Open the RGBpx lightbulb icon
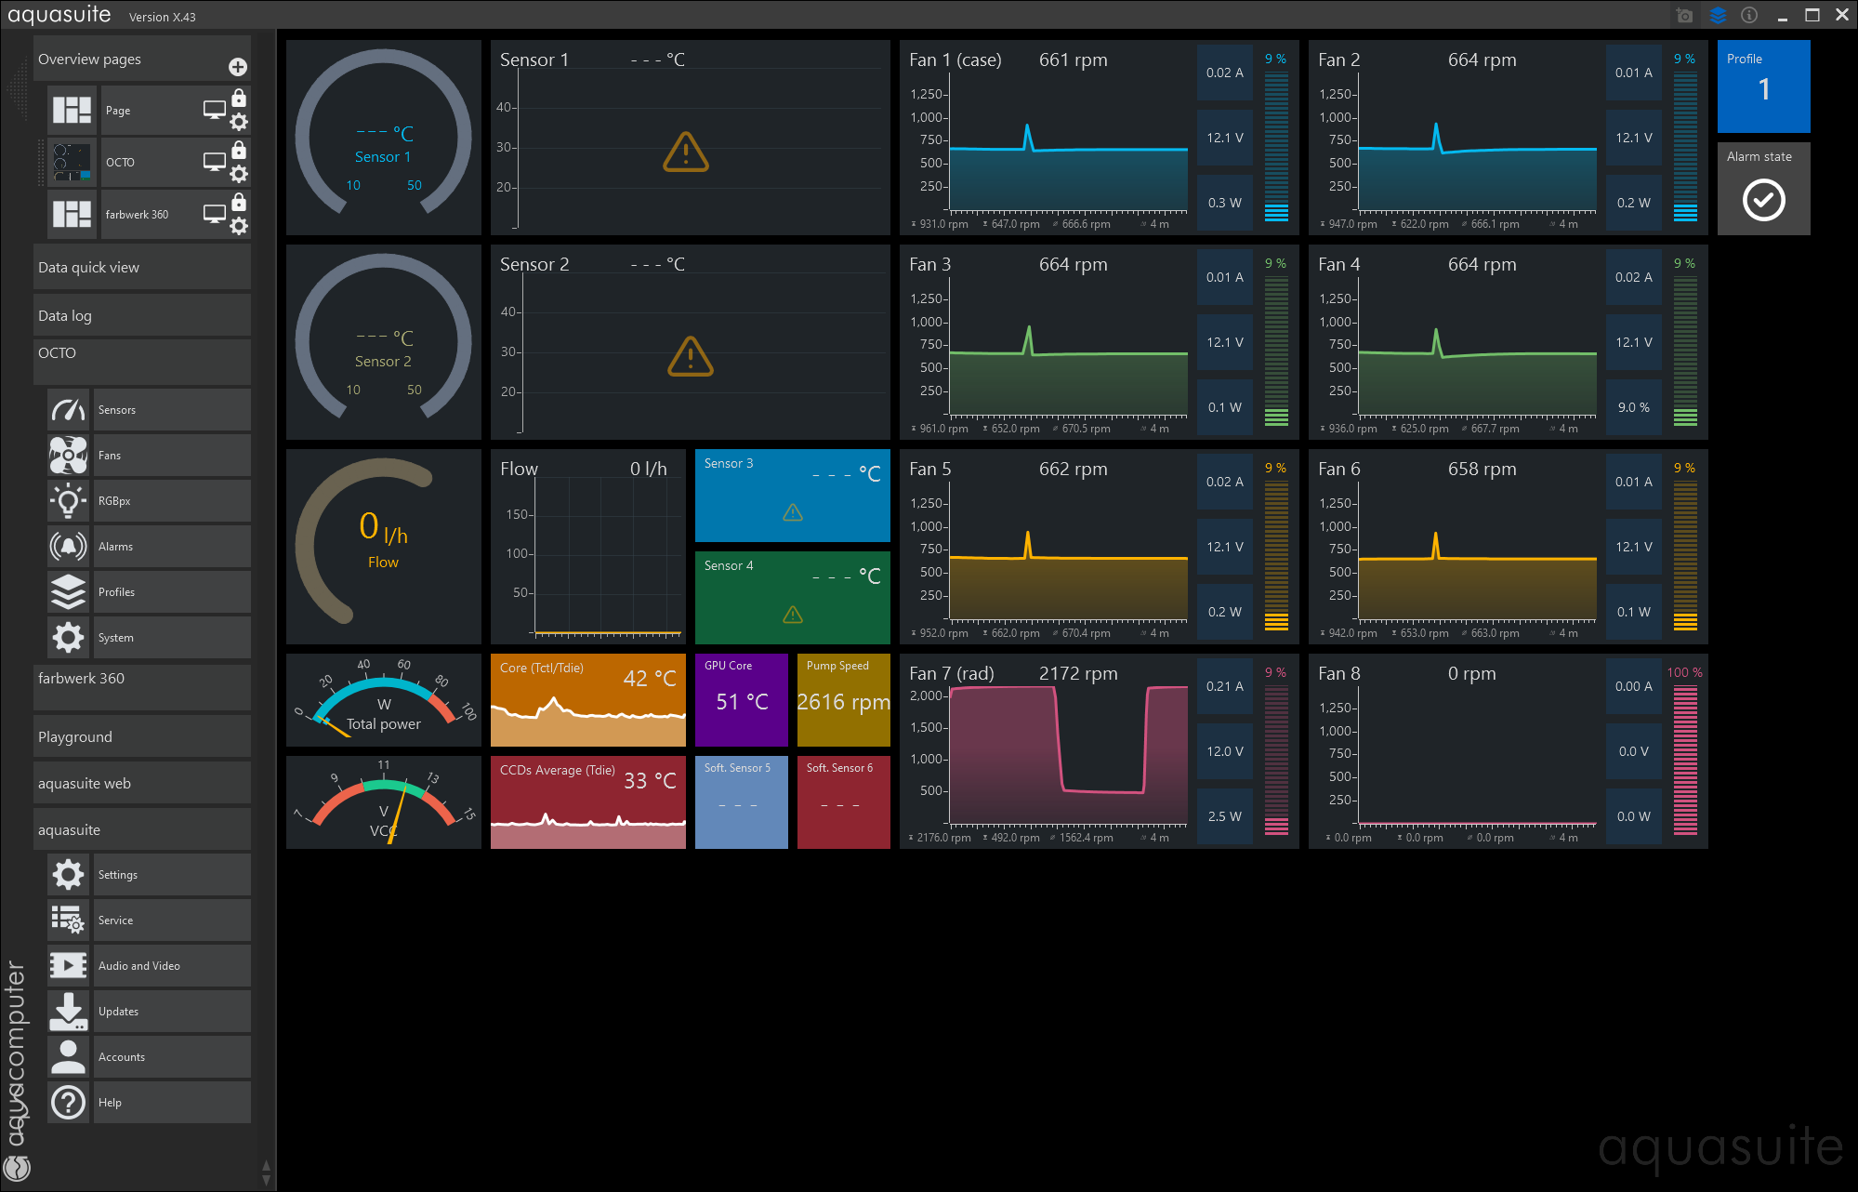This screenshot has width=1858, height=1192. (69, 501)
